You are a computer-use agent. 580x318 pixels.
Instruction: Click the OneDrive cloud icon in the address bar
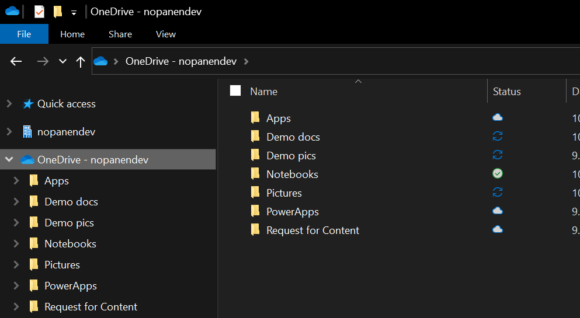tap(100, 61)
